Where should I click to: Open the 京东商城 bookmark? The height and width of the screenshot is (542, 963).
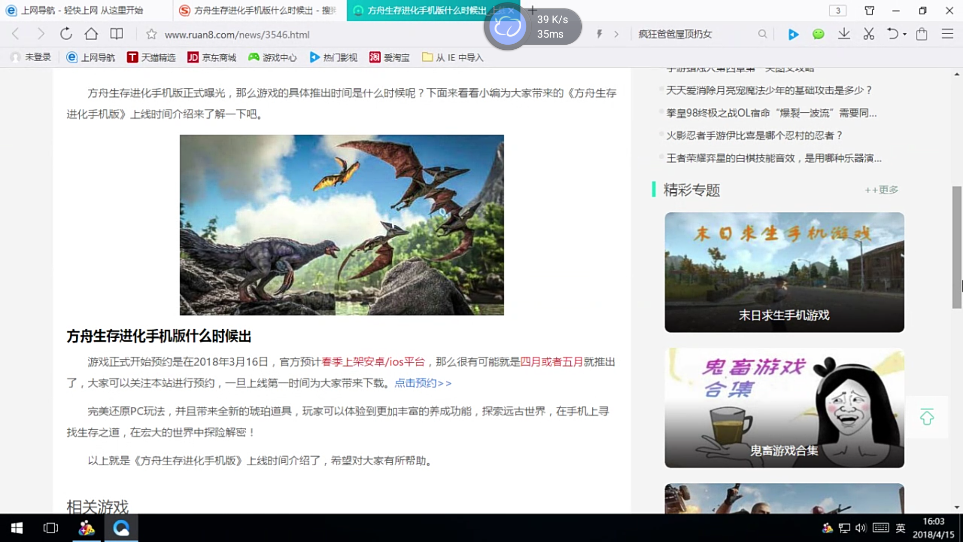pyautogui.click(x=212, y=57)
